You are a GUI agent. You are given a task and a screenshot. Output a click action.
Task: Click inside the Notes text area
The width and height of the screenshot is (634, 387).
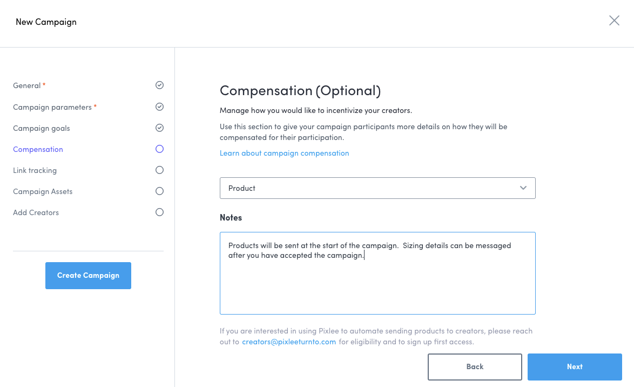click(377, 281)
